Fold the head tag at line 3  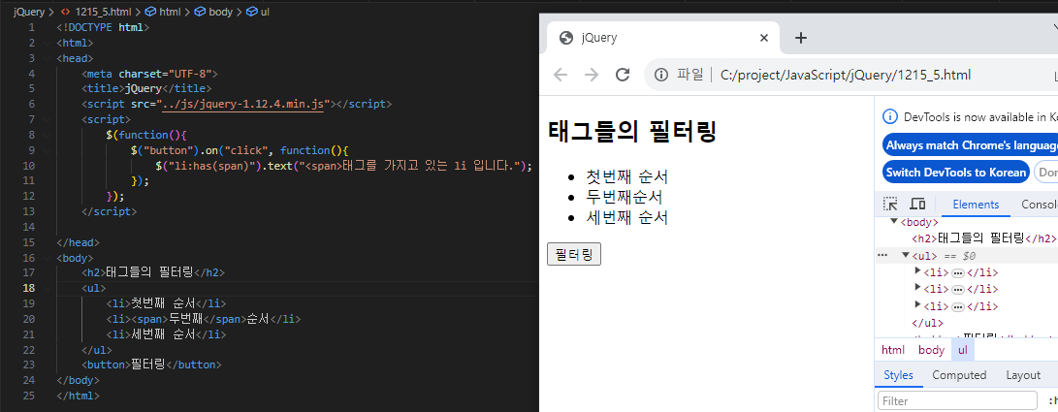pos(46,59)
